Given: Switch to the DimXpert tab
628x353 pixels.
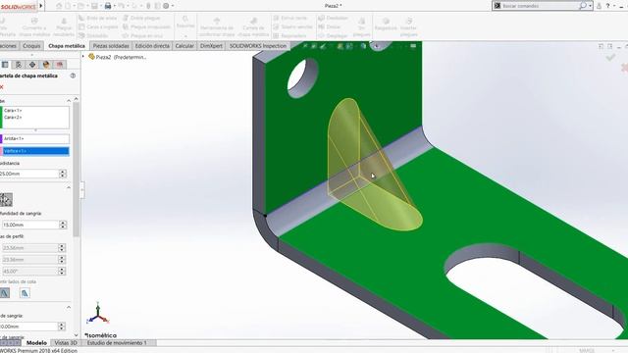Looking at the screenshot, I should point(211,46).
